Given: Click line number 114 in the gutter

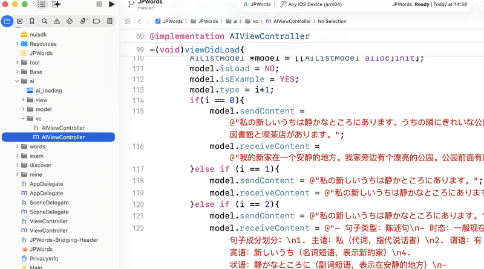Looking at the screenshot, I should (138, 100).
